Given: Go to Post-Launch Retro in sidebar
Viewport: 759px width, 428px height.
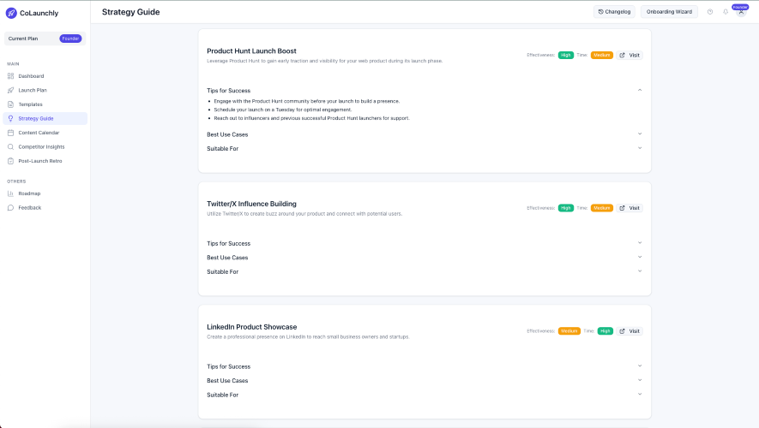Looking at the screenshot, I should coord(39,161).
